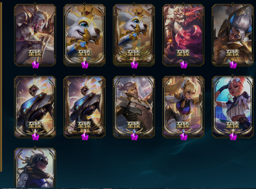
Task: Click the purple gem under the ornate-framed helmeted figure card
Action: (85, 136)
